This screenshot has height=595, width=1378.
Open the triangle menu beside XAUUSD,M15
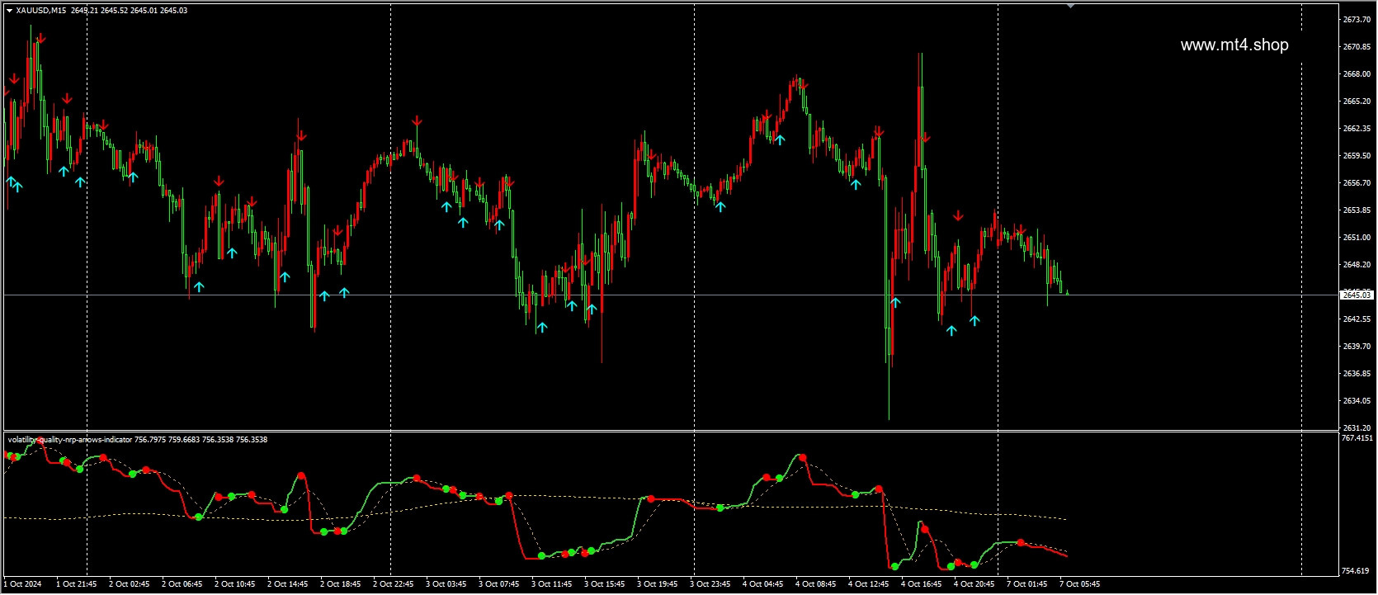pyautogui.click(x=9, y=11)
